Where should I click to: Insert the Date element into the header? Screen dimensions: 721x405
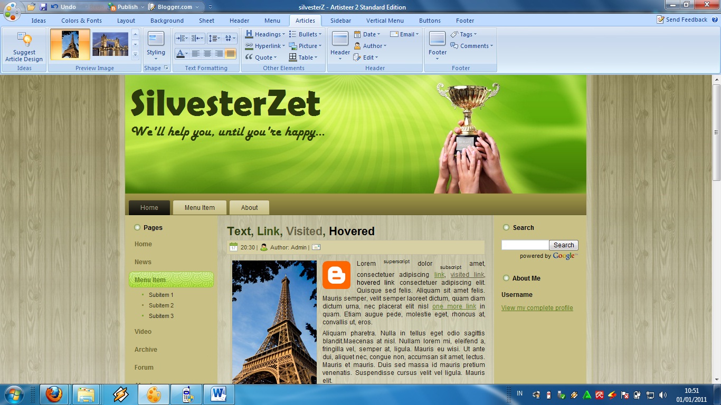click(367, 34)
